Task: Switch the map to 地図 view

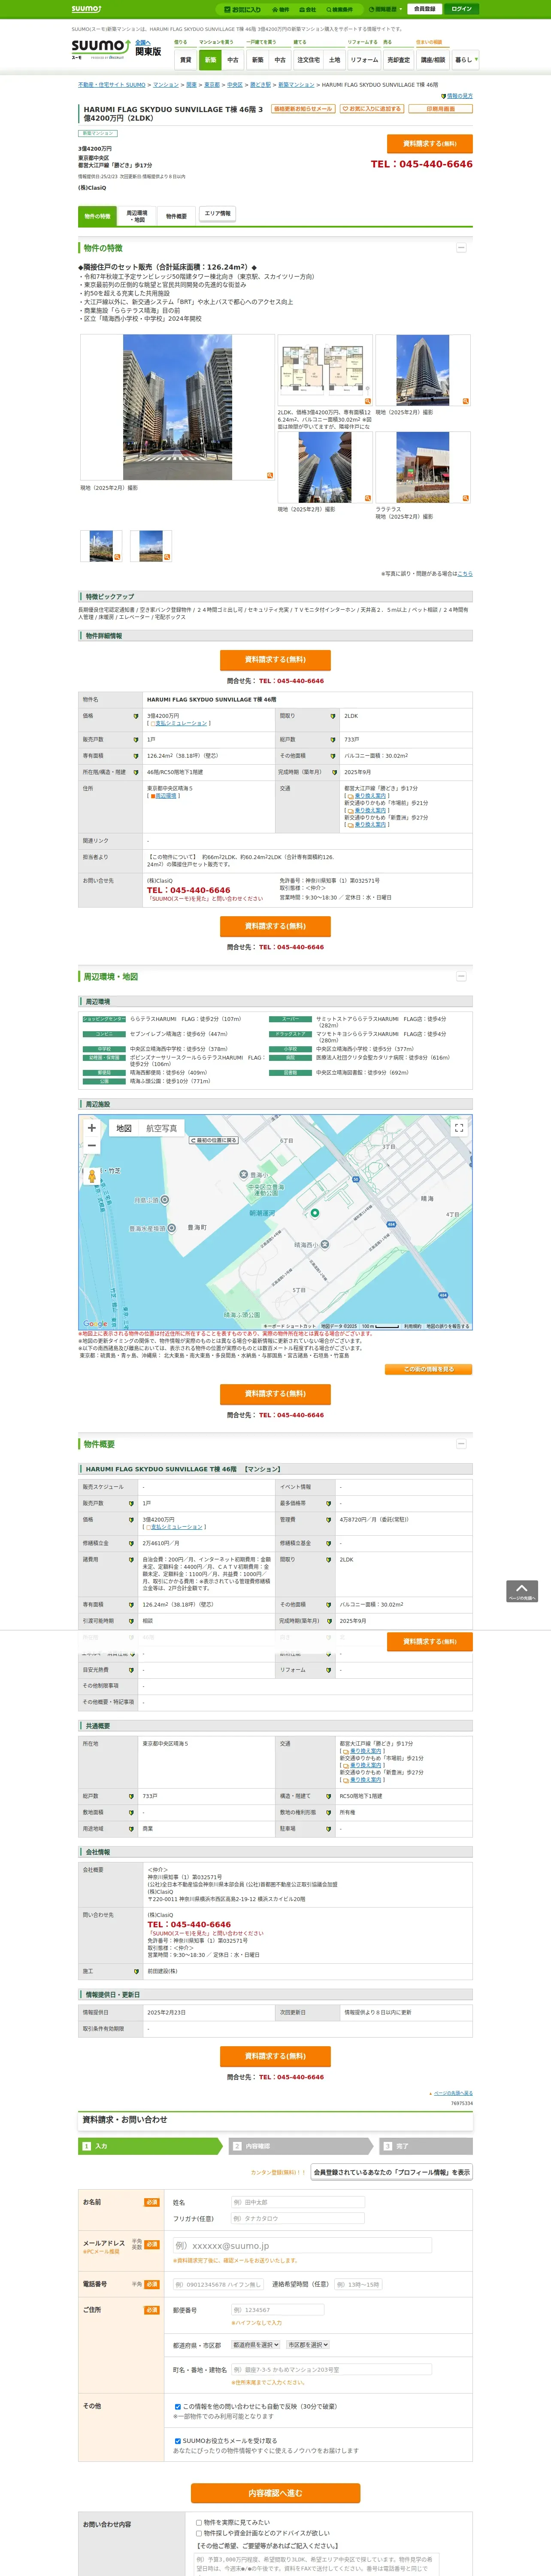Action: click(x=124, y=1128)
